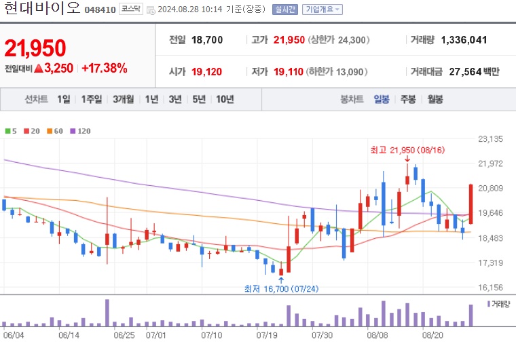Open the 기업개요 dropdown
The image size is (516, 346).
point(322,9)
